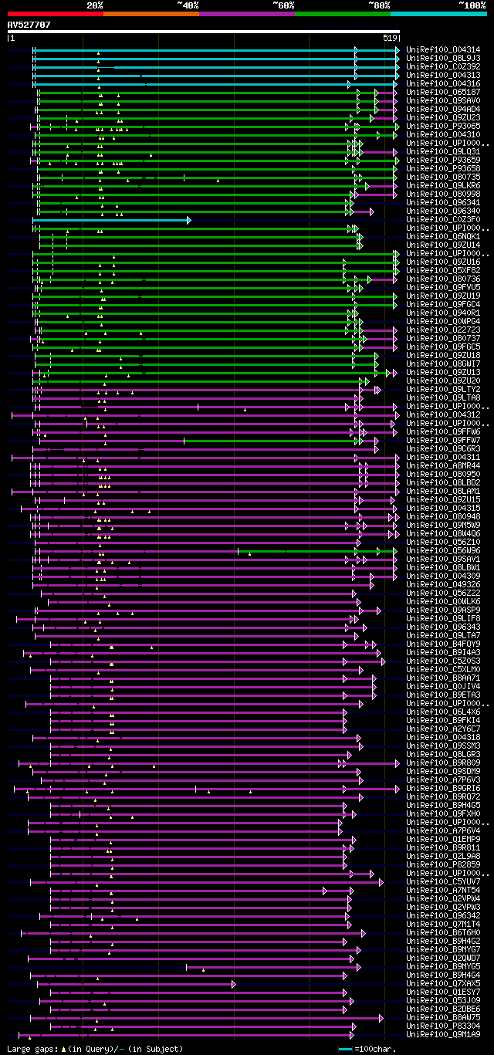The image size is (494, 1055).
Task: Open UniRef100_Q9FVU5 hit
Action: click(443, 287)
